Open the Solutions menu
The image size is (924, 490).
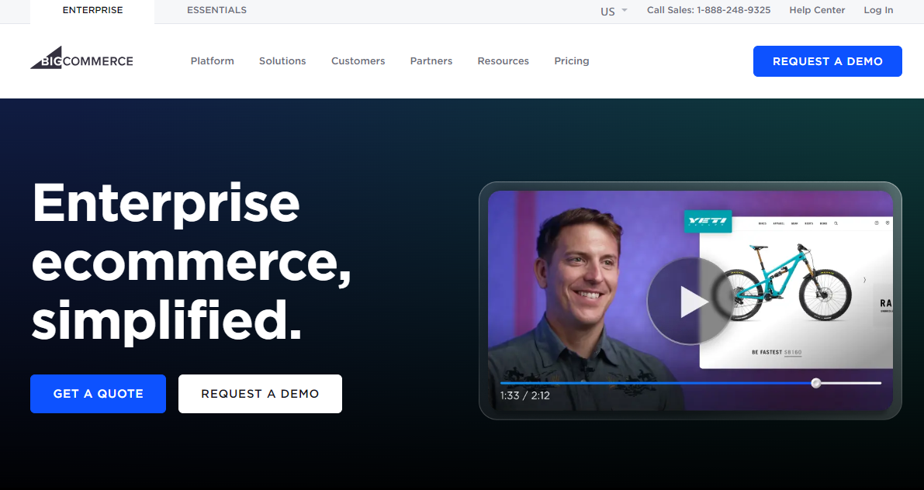tap(282, 60)
